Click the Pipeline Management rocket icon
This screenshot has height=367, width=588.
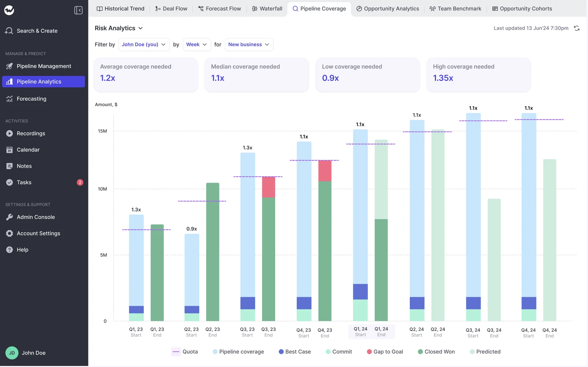coord(10,66)
